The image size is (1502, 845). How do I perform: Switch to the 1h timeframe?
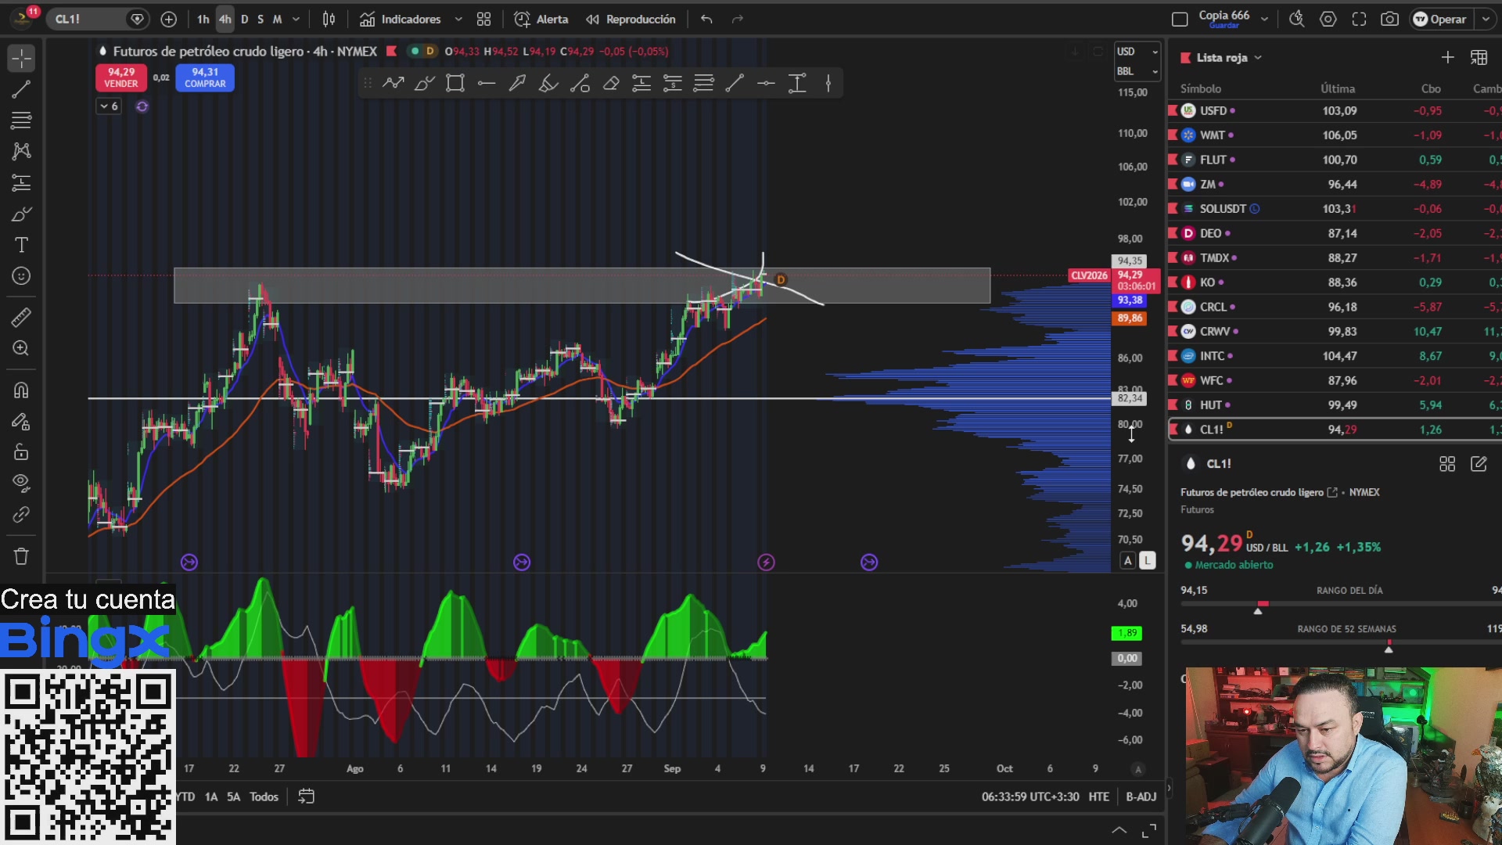click(x=203, y=19)
